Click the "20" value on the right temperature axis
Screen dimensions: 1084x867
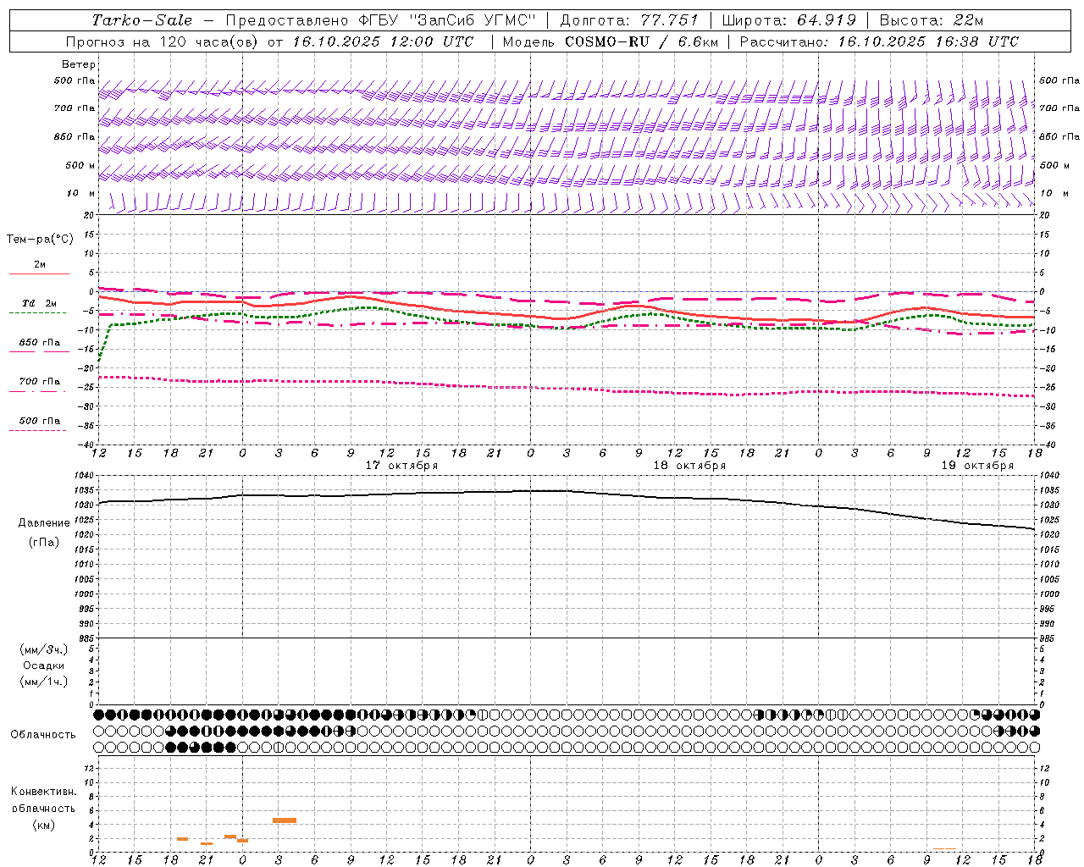[x=1044, y=215]
